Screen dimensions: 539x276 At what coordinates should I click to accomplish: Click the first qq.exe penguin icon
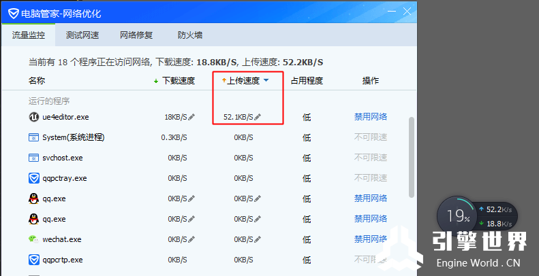coord(33,199)
